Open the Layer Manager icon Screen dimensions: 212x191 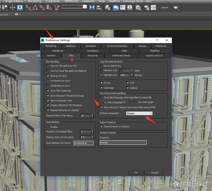(x=107, y=7)
